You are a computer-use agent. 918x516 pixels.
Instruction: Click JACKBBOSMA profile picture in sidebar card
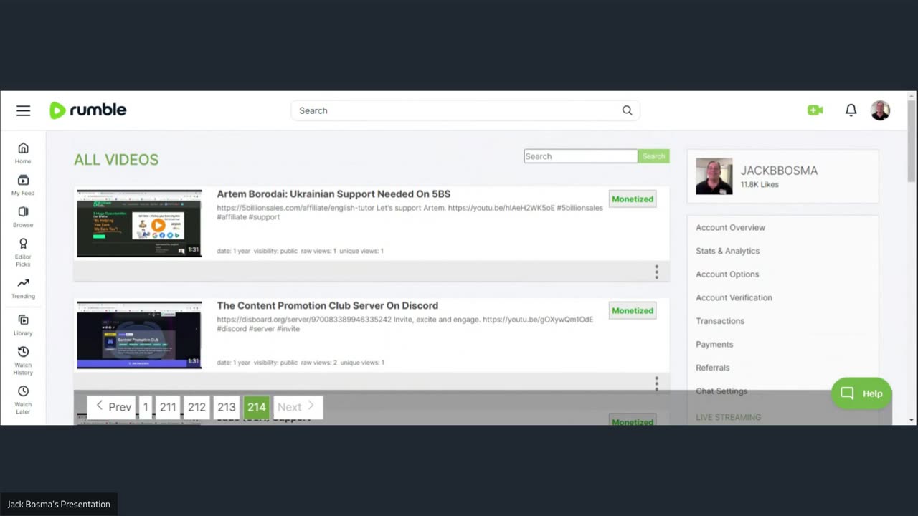point(714,176)
